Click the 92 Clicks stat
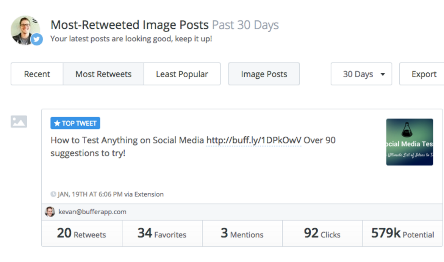The width and height of the screenshot is (444, 262). click(x=322, y=234)
